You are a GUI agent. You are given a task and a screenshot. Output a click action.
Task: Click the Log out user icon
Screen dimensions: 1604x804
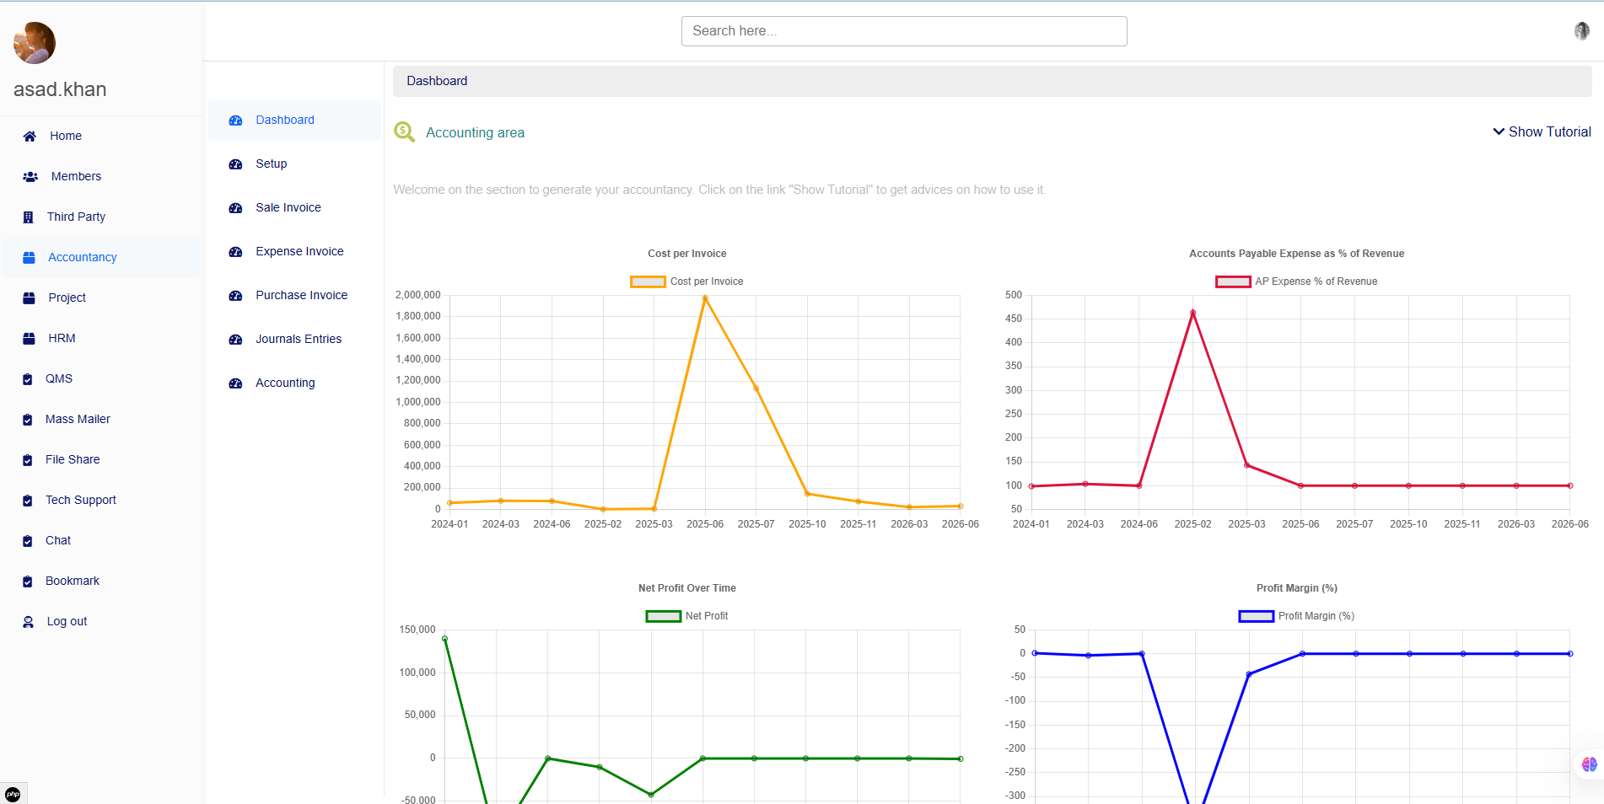[28, 622]
